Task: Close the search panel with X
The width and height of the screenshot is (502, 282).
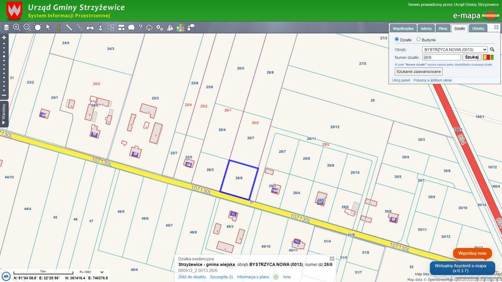Action: (496, 27)
